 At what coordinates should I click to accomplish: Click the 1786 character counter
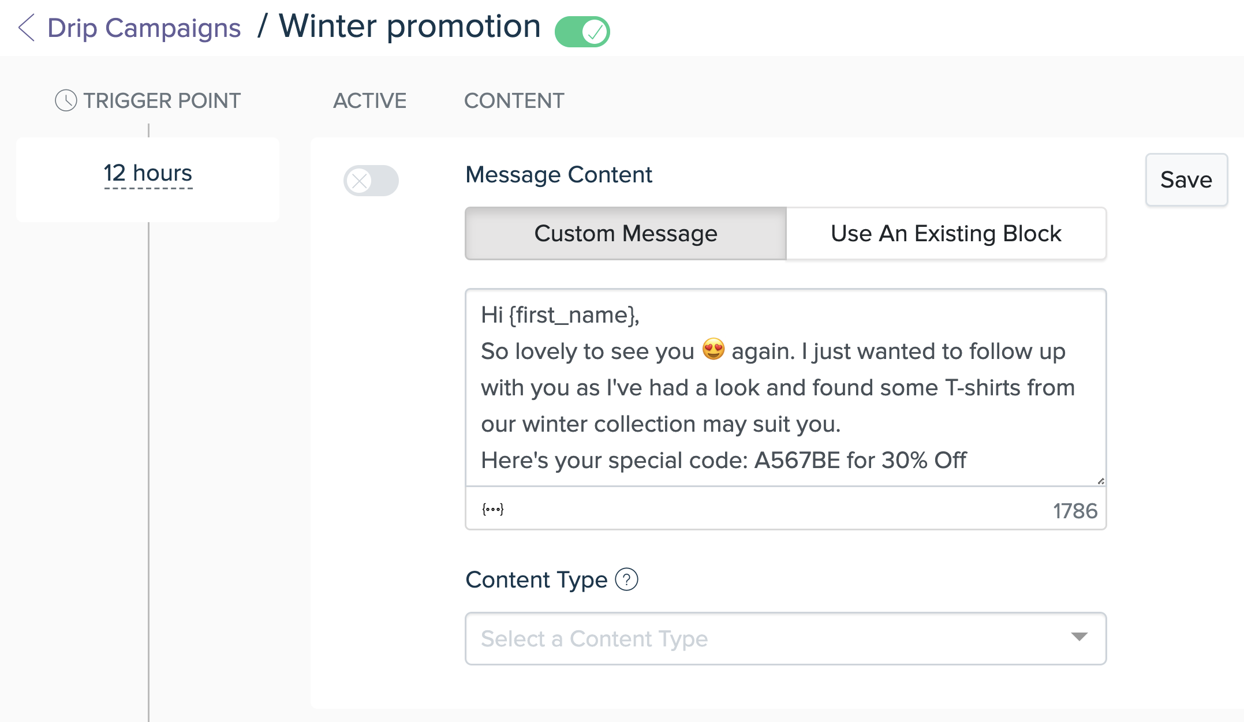tap(1075, 511)
